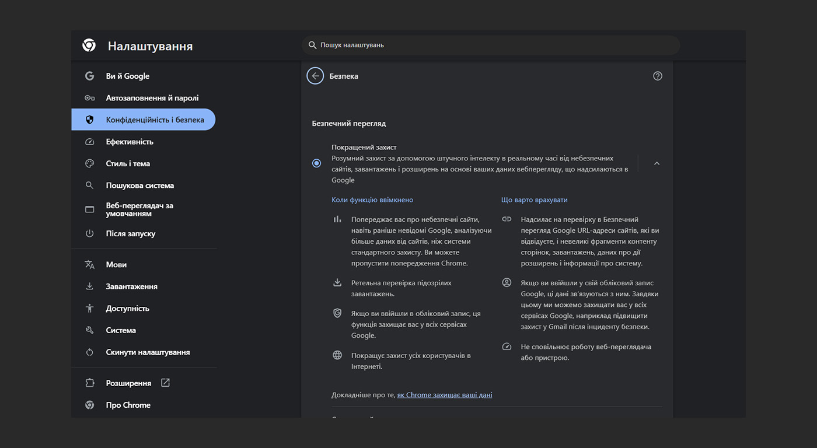Click the key icon for Автозаповнення й паролі

pyautogui.click(x=89, y=98)
